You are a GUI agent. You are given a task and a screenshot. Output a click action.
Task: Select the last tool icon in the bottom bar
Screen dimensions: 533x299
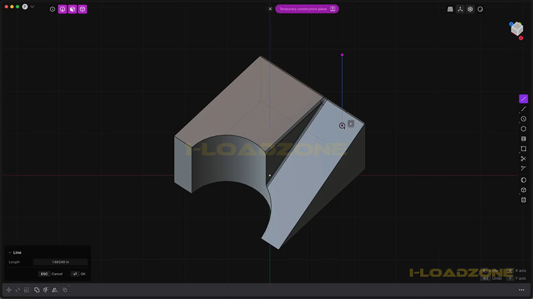65,290
